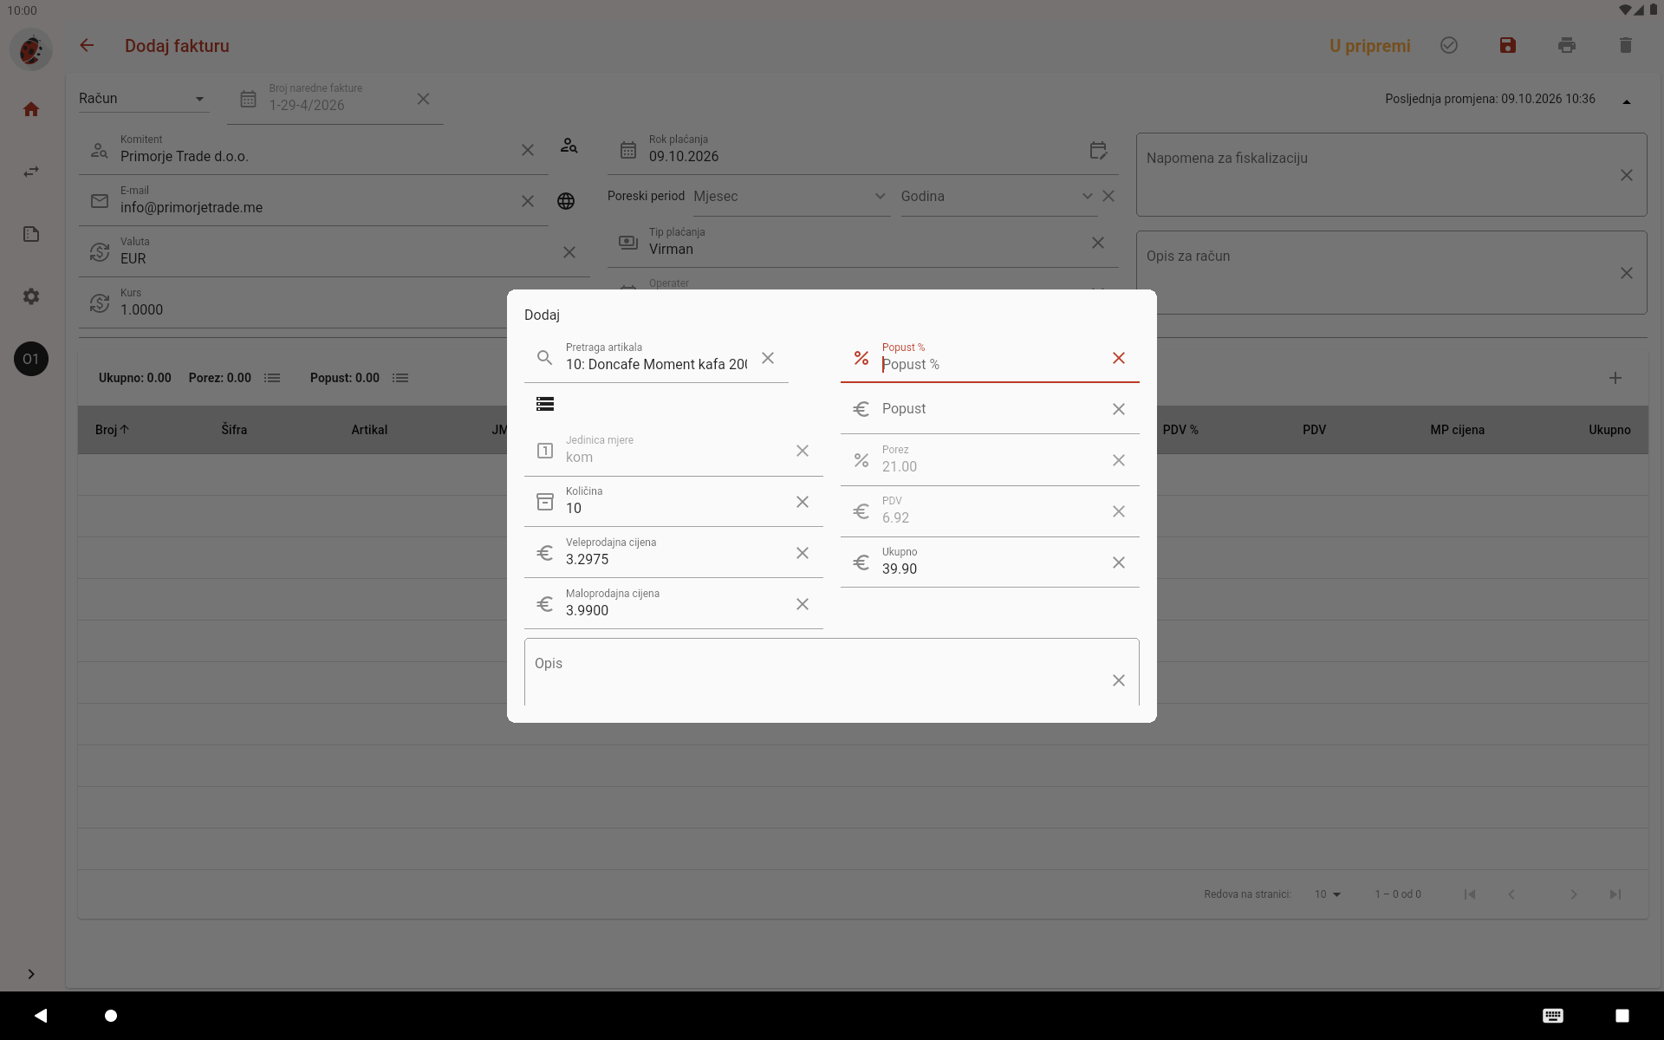Click the article search magnifier icon
Image resolution: width=1664 pixels, height=1040 pixels.
point(545,357)
